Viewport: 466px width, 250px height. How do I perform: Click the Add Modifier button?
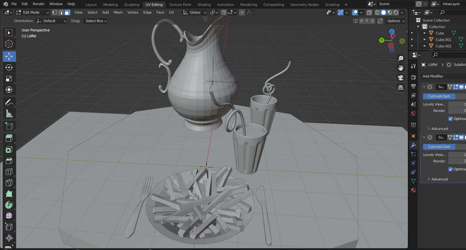[443, 76]
